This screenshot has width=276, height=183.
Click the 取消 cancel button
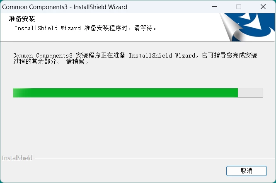[247, 171]
